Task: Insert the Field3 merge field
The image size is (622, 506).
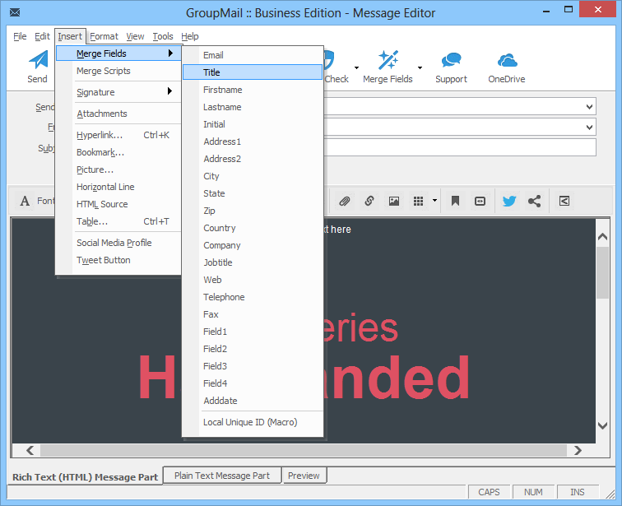Action: [253, 366]
